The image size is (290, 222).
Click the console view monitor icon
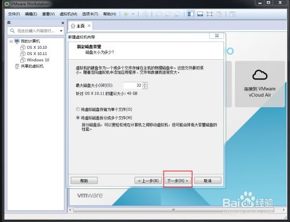(x=200, y=14)
